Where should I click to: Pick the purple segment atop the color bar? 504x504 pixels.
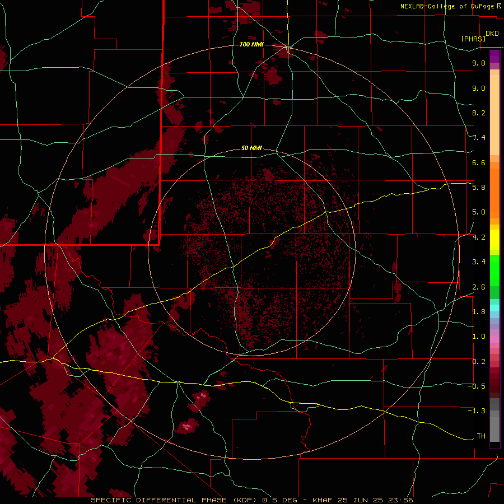tap(494, 56)
